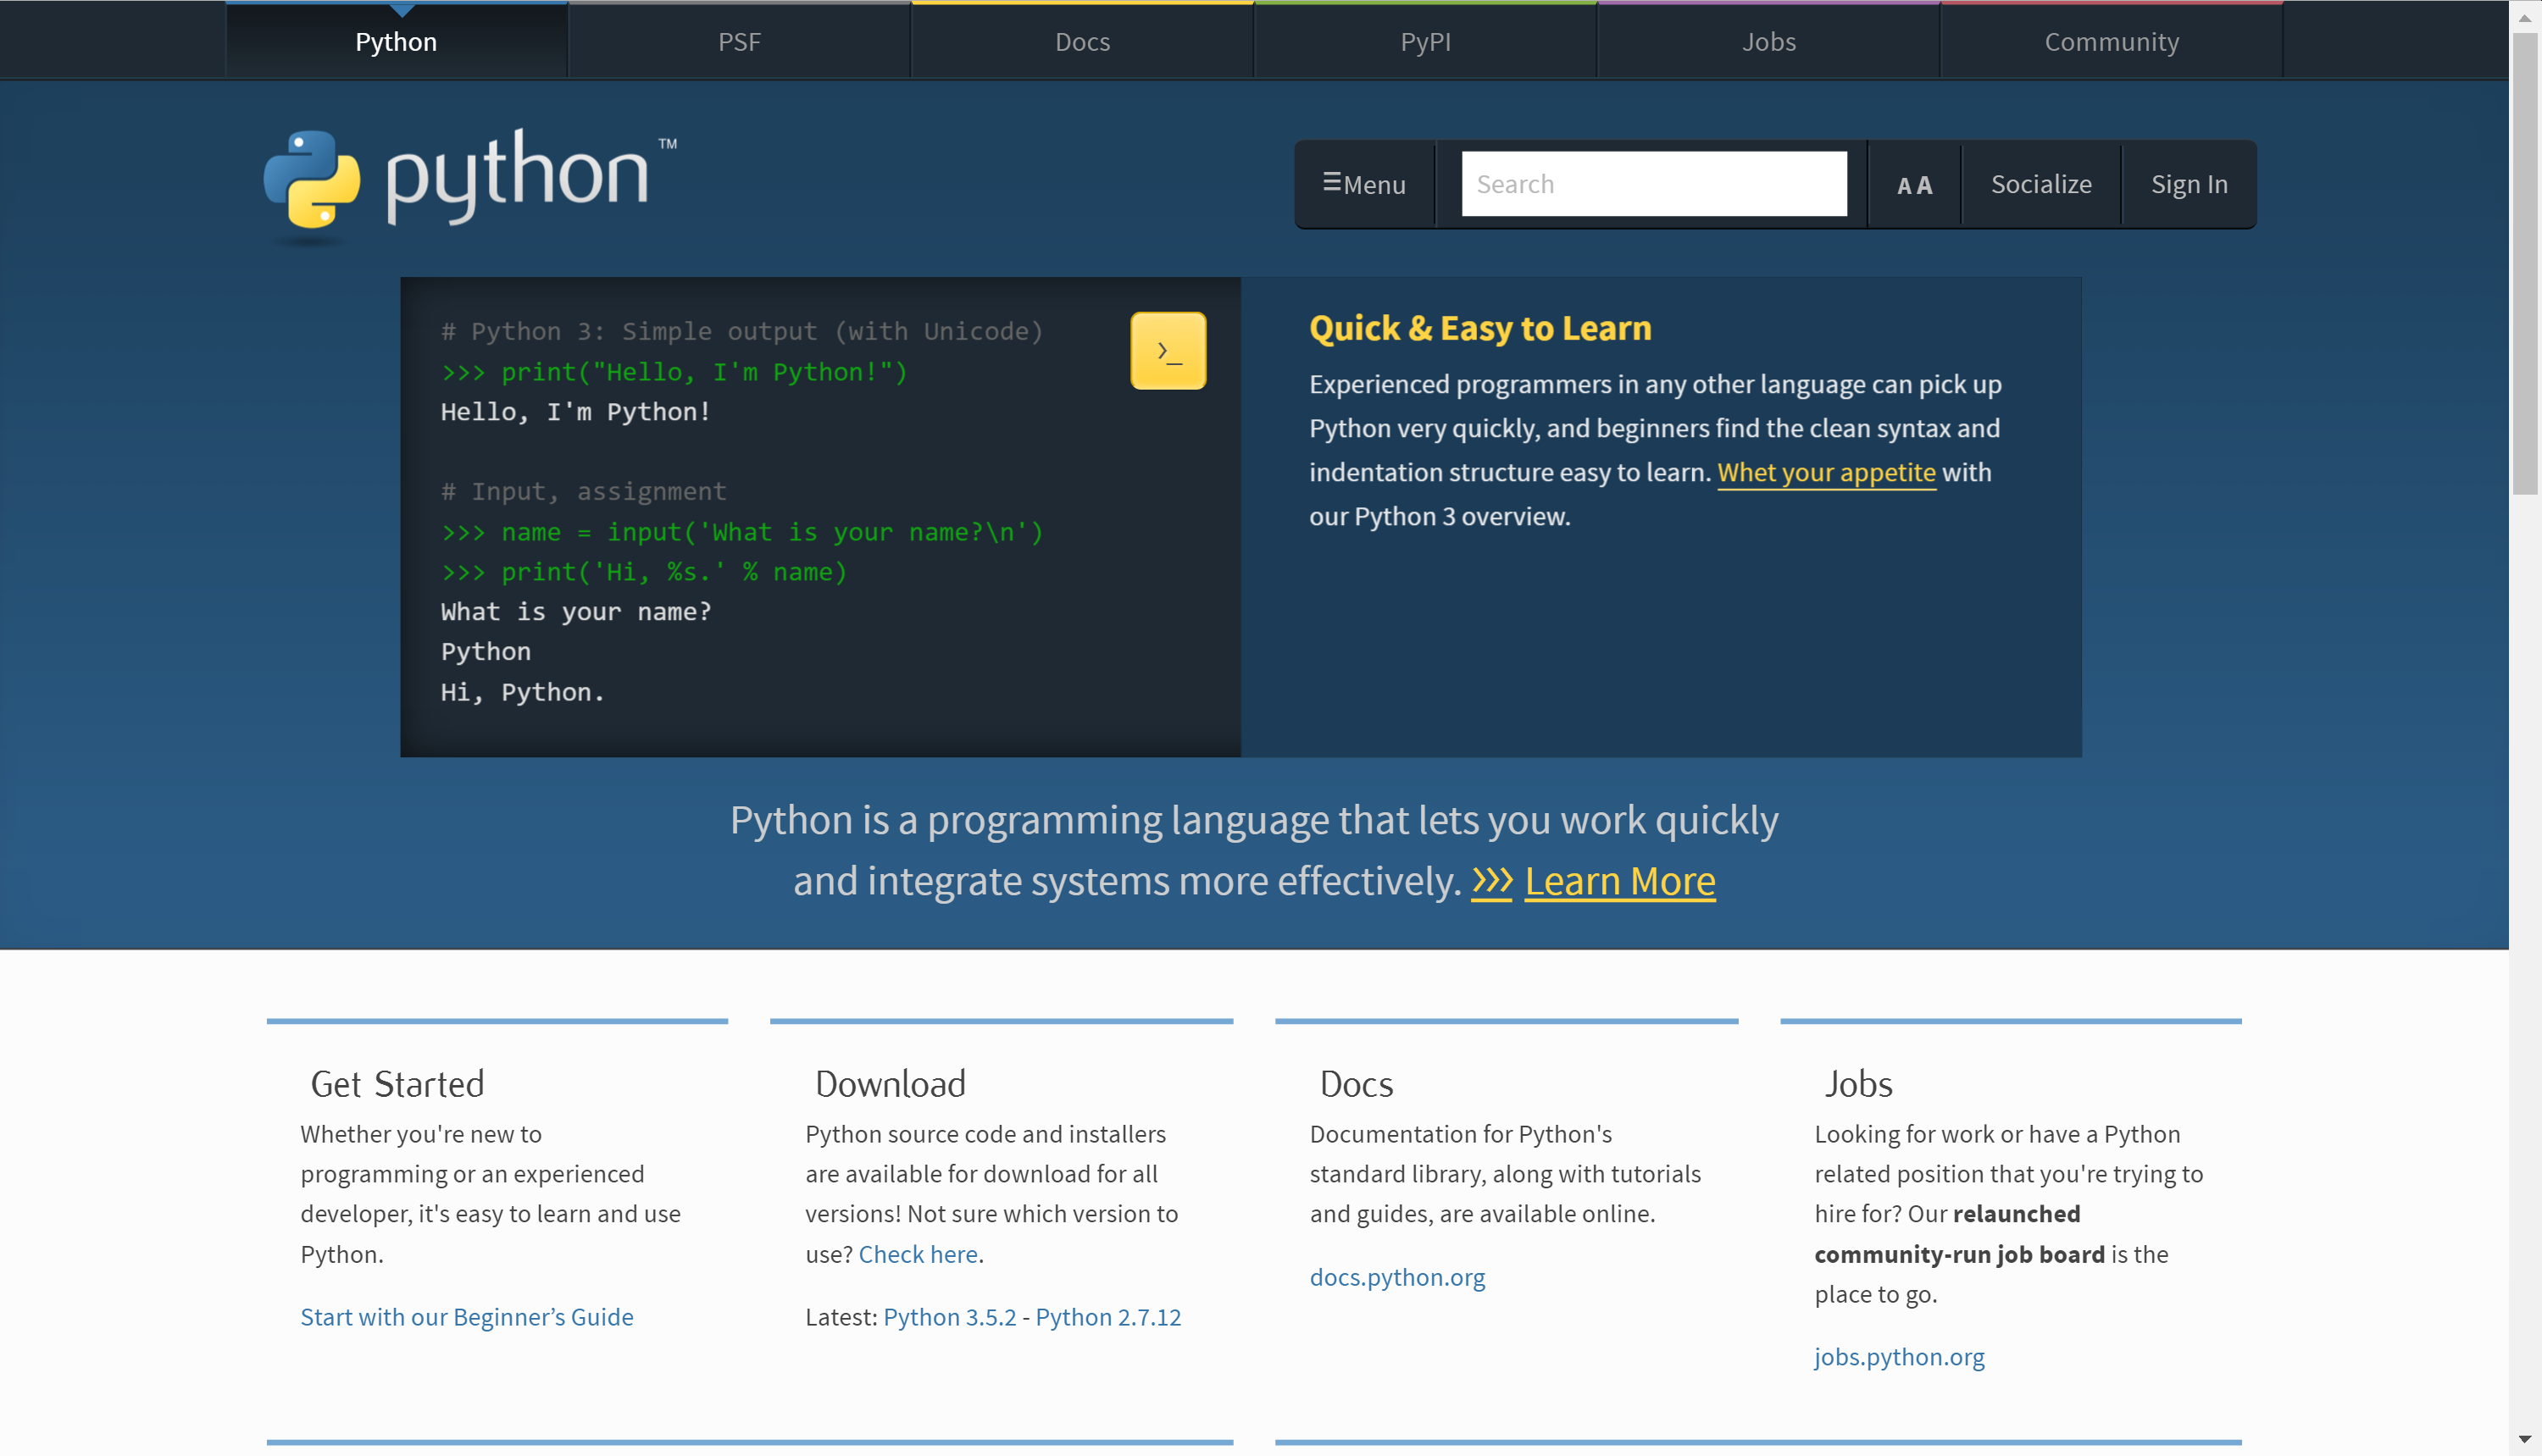2542x1456 pixels.
Task: Open the Socialize menu
Action: click(2041, 184)
